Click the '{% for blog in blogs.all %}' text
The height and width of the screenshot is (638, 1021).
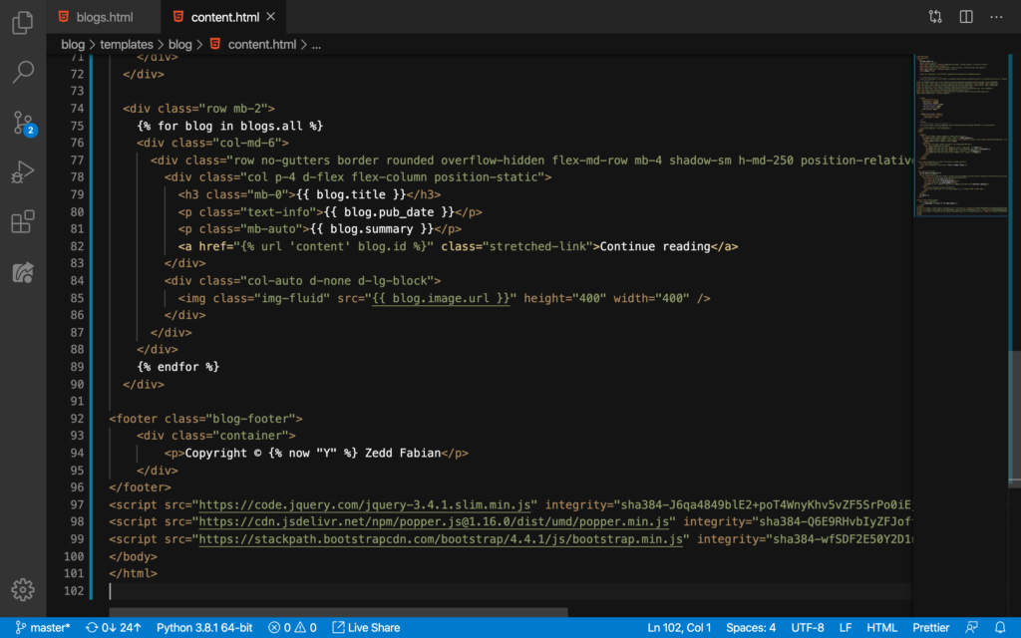230,126
